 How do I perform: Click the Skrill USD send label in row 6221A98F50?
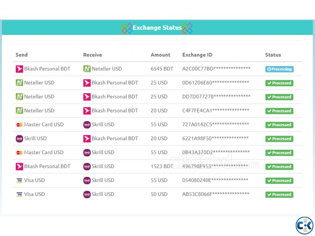[x=35, y=138]
